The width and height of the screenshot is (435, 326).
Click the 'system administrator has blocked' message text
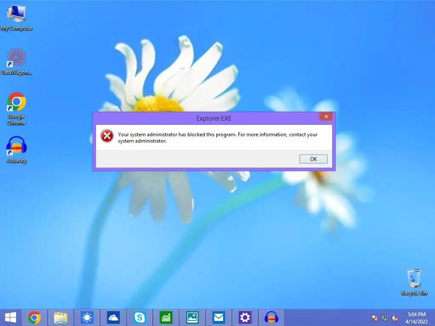point(217,138)
